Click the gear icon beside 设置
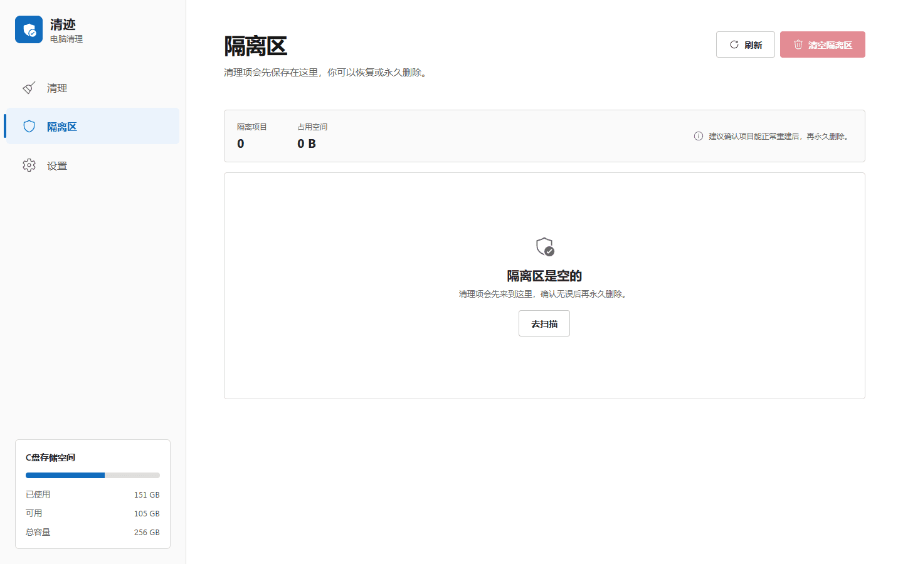This screenshot has width=903, height=564. (29, 165)
